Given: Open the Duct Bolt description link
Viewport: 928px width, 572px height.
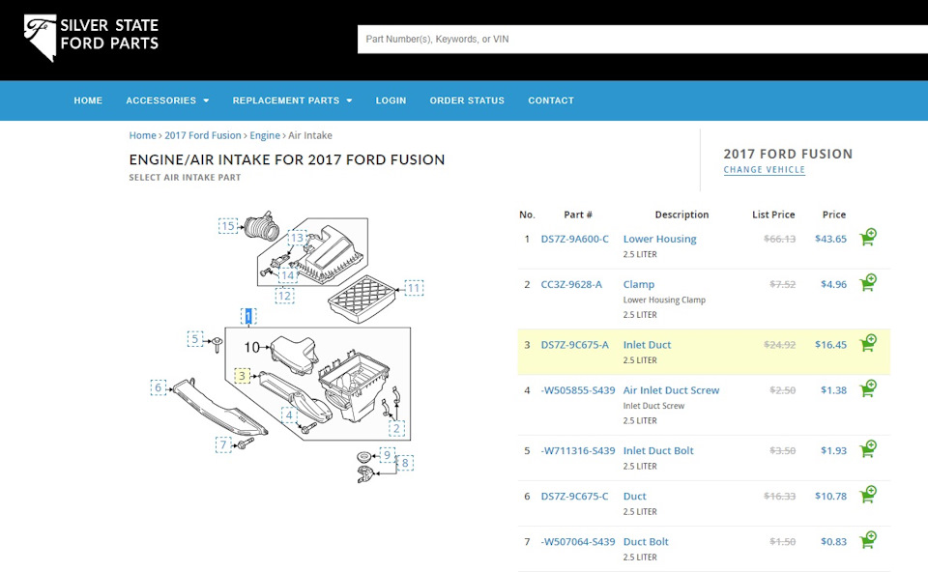Looking at the screenshot, I should click(646, 542).
